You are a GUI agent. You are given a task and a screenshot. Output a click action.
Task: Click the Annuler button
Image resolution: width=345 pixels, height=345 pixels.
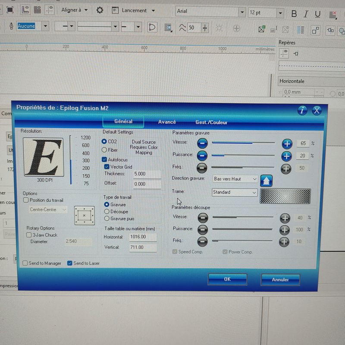(280, 279)
